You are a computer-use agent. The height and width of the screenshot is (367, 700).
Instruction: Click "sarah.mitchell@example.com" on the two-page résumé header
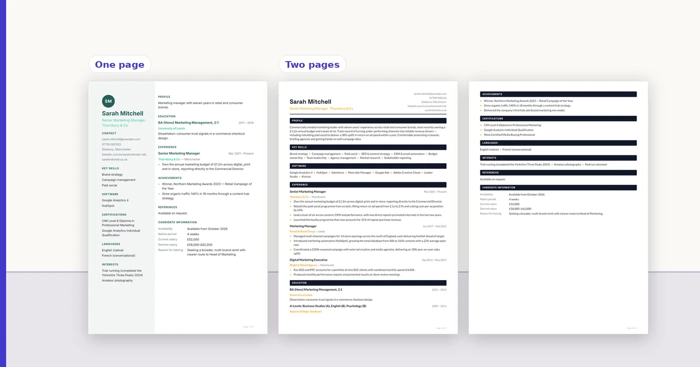pyautogui.click(x=430, y=93)
